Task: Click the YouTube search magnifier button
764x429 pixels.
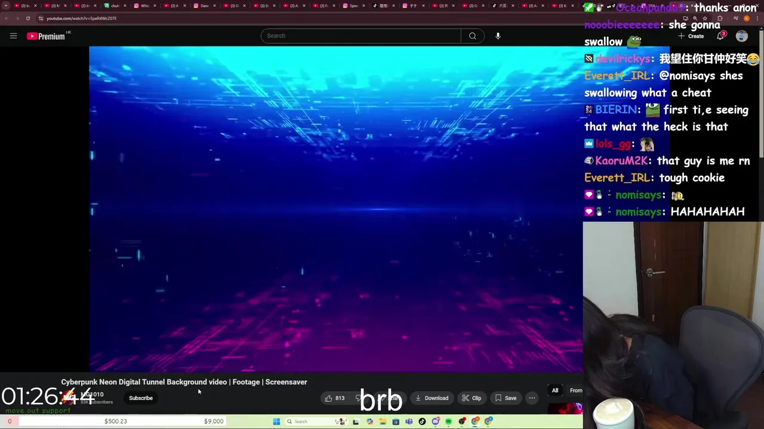Action: click(473, 36)
